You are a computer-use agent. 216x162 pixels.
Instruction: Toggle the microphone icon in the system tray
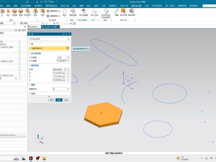206,158
